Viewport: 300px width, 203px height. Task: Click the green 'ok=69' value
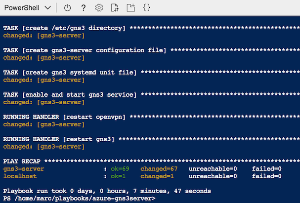(x=120, y=169)
